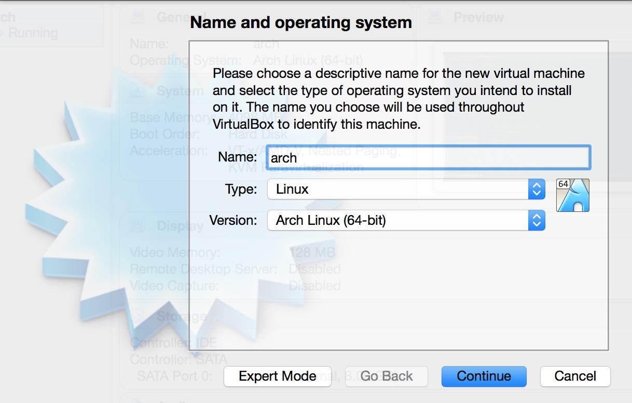
Task: Open the Version dropdown showing Arch Linux (64-bit)
Action: (x=406, y=220)
